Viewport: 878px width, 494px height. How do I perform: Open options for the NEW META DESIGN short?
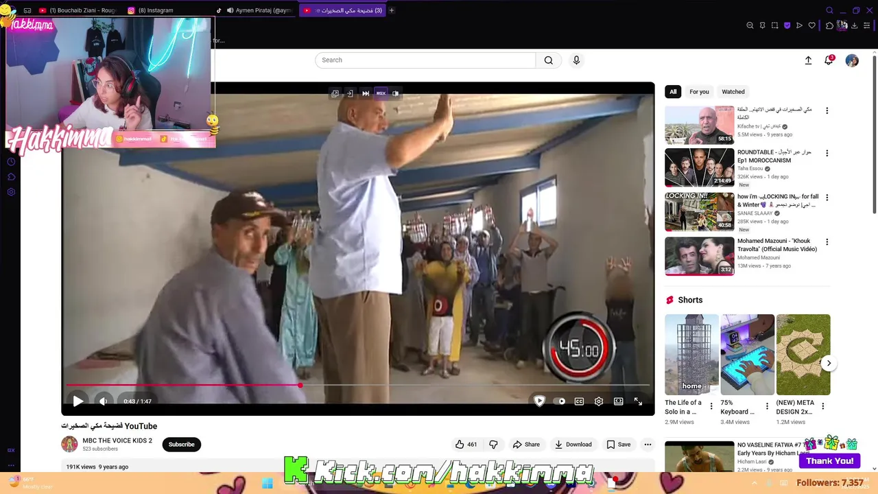coord(823,406)
